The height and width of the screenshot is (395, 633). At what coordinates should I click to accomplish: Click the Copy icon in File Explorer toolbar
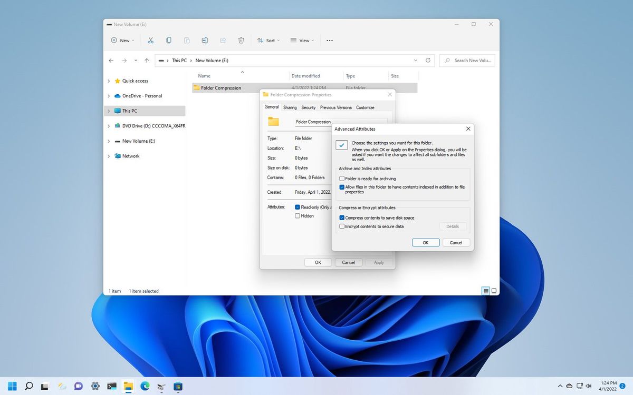pyautogui.click(x=169, y=40)
